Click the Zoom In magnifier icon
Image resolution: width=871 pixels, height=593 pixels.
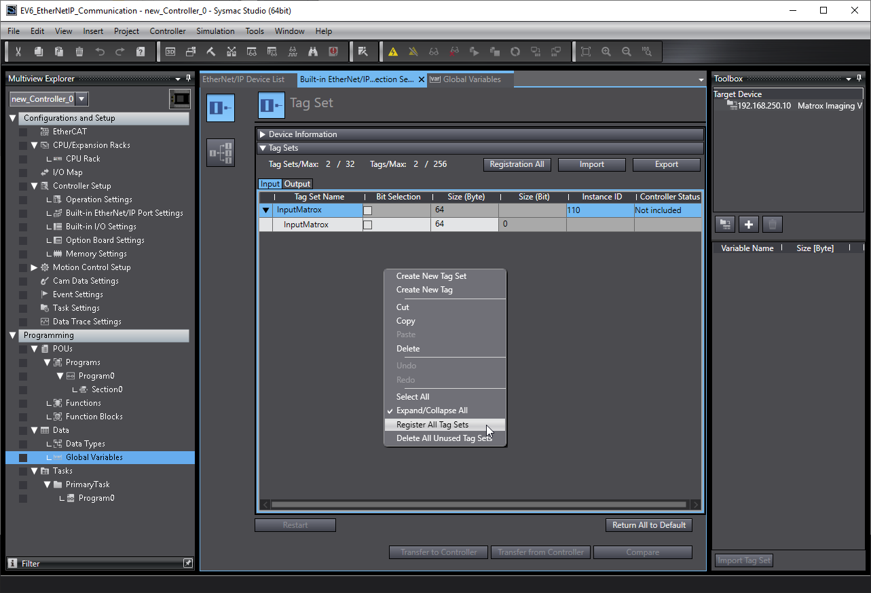click(x=606, y=52)
